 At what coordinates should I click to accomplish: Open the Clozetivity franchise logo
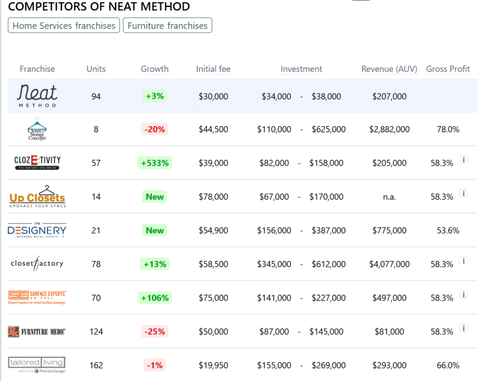point(37,162)
